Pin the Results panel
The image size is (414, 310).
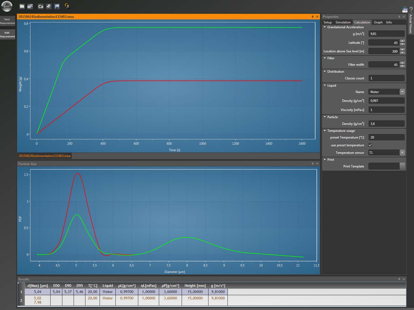click(399, 279)
